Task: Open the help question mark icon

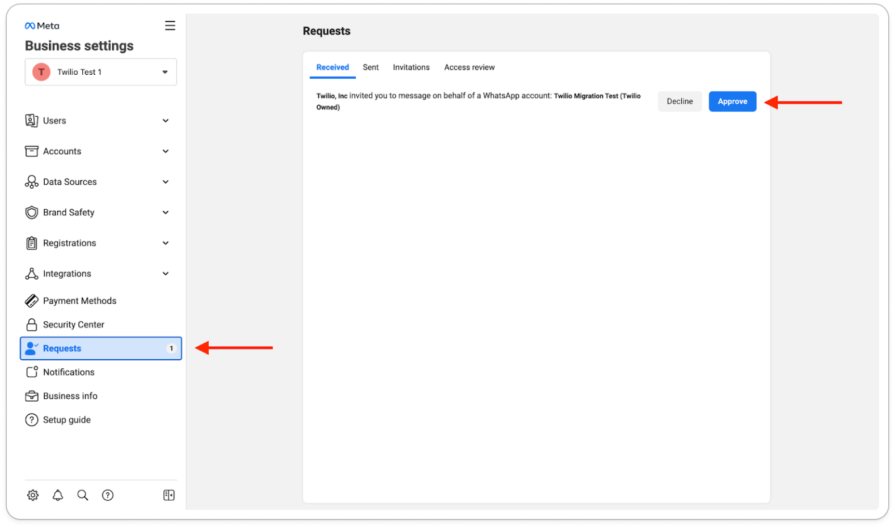Action: [x=108, y=495]
